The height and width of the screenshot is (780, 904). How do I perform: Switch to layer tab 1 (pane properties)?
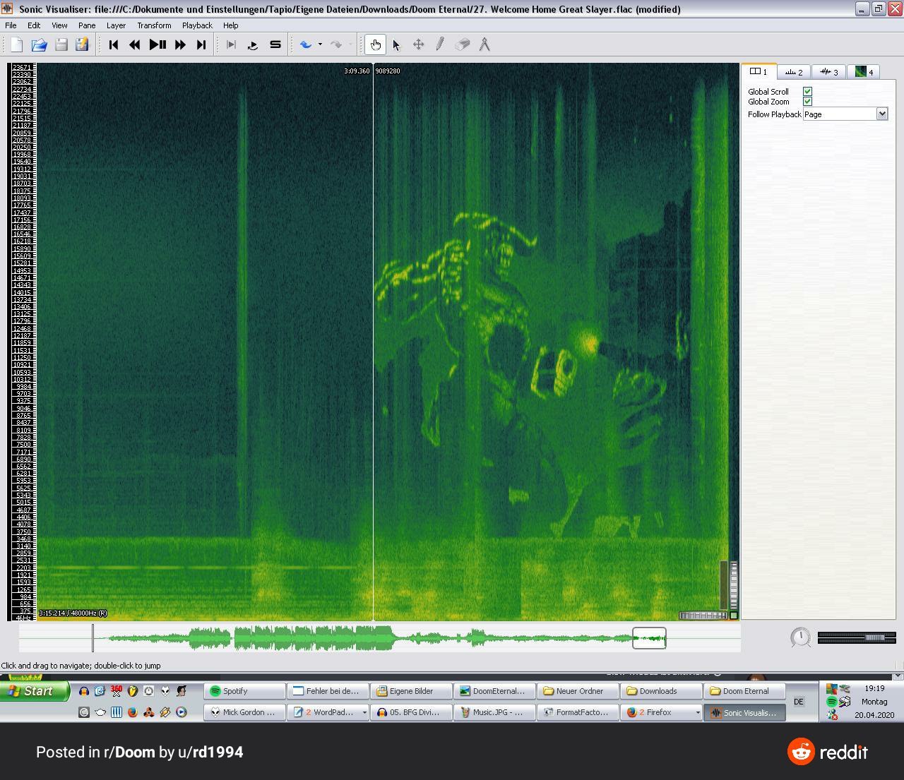coord(759,71)
